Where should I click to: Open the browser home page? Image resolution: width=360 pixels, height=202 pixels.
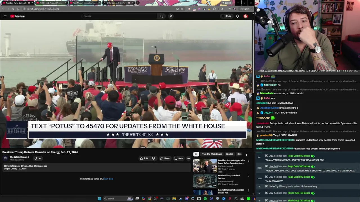18,9
